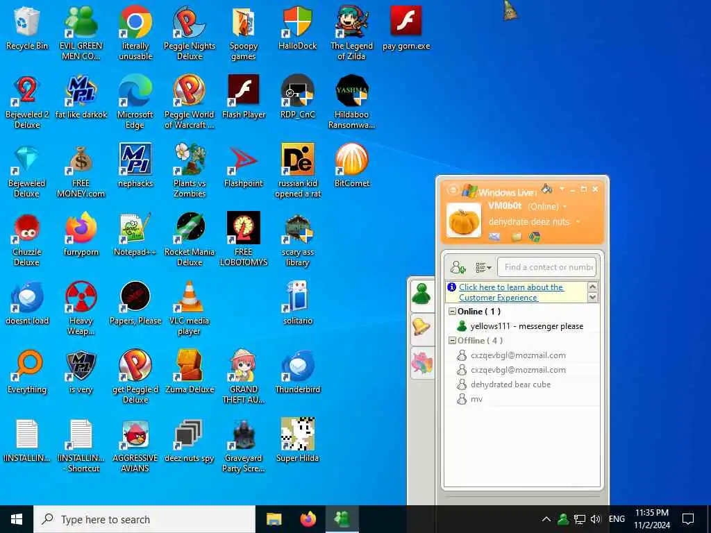Screen dimensions: 711x533
Task: Select the BitComet desktop icon
Action: coord(351,166)
